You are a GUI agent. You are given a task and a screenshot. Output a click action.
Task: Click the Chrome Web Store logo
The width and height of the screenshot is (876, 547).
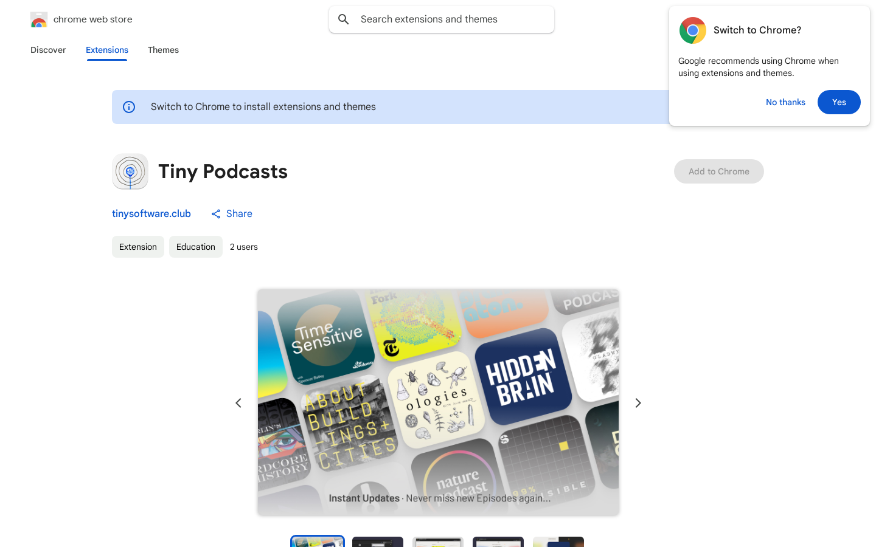[x=39, y=19]
